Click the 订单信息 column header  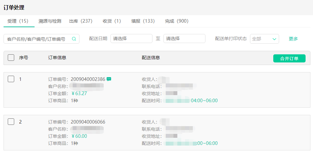57,58
